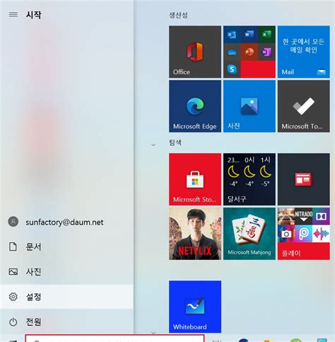Open the 플레이 folder tile
The width and height of the screenshot is (335, 342).
pyautogui.click(x=304, y=234)
